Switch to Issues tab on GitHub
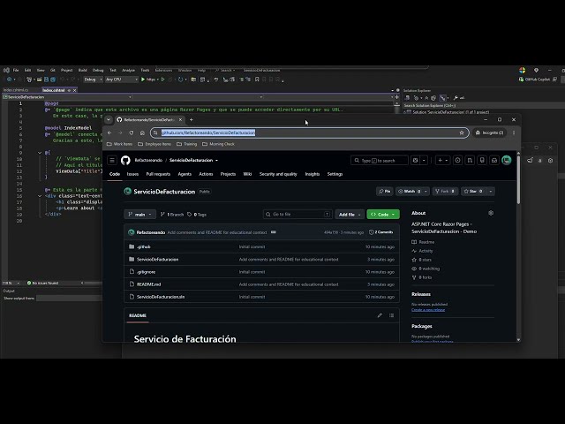 tap(132, 174)
